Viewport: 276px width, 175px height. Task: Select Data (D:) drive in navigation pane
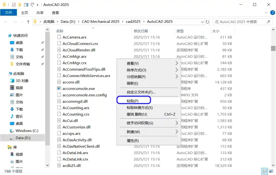(23, 138)
